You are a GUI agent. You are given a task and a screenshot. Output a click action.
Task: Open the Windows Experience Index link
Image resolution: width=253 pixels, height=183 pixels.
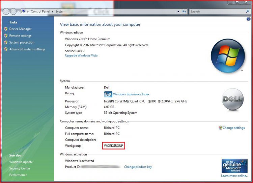pos(131,94)
